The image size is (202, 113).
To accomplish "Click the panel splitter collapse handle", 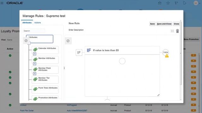I will (x=64, y=68).
